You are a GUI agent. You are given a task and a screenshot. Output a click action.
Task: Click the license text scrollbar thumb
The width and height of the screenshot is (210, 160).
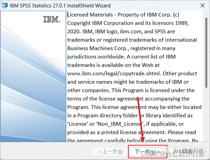pos(206,53)
